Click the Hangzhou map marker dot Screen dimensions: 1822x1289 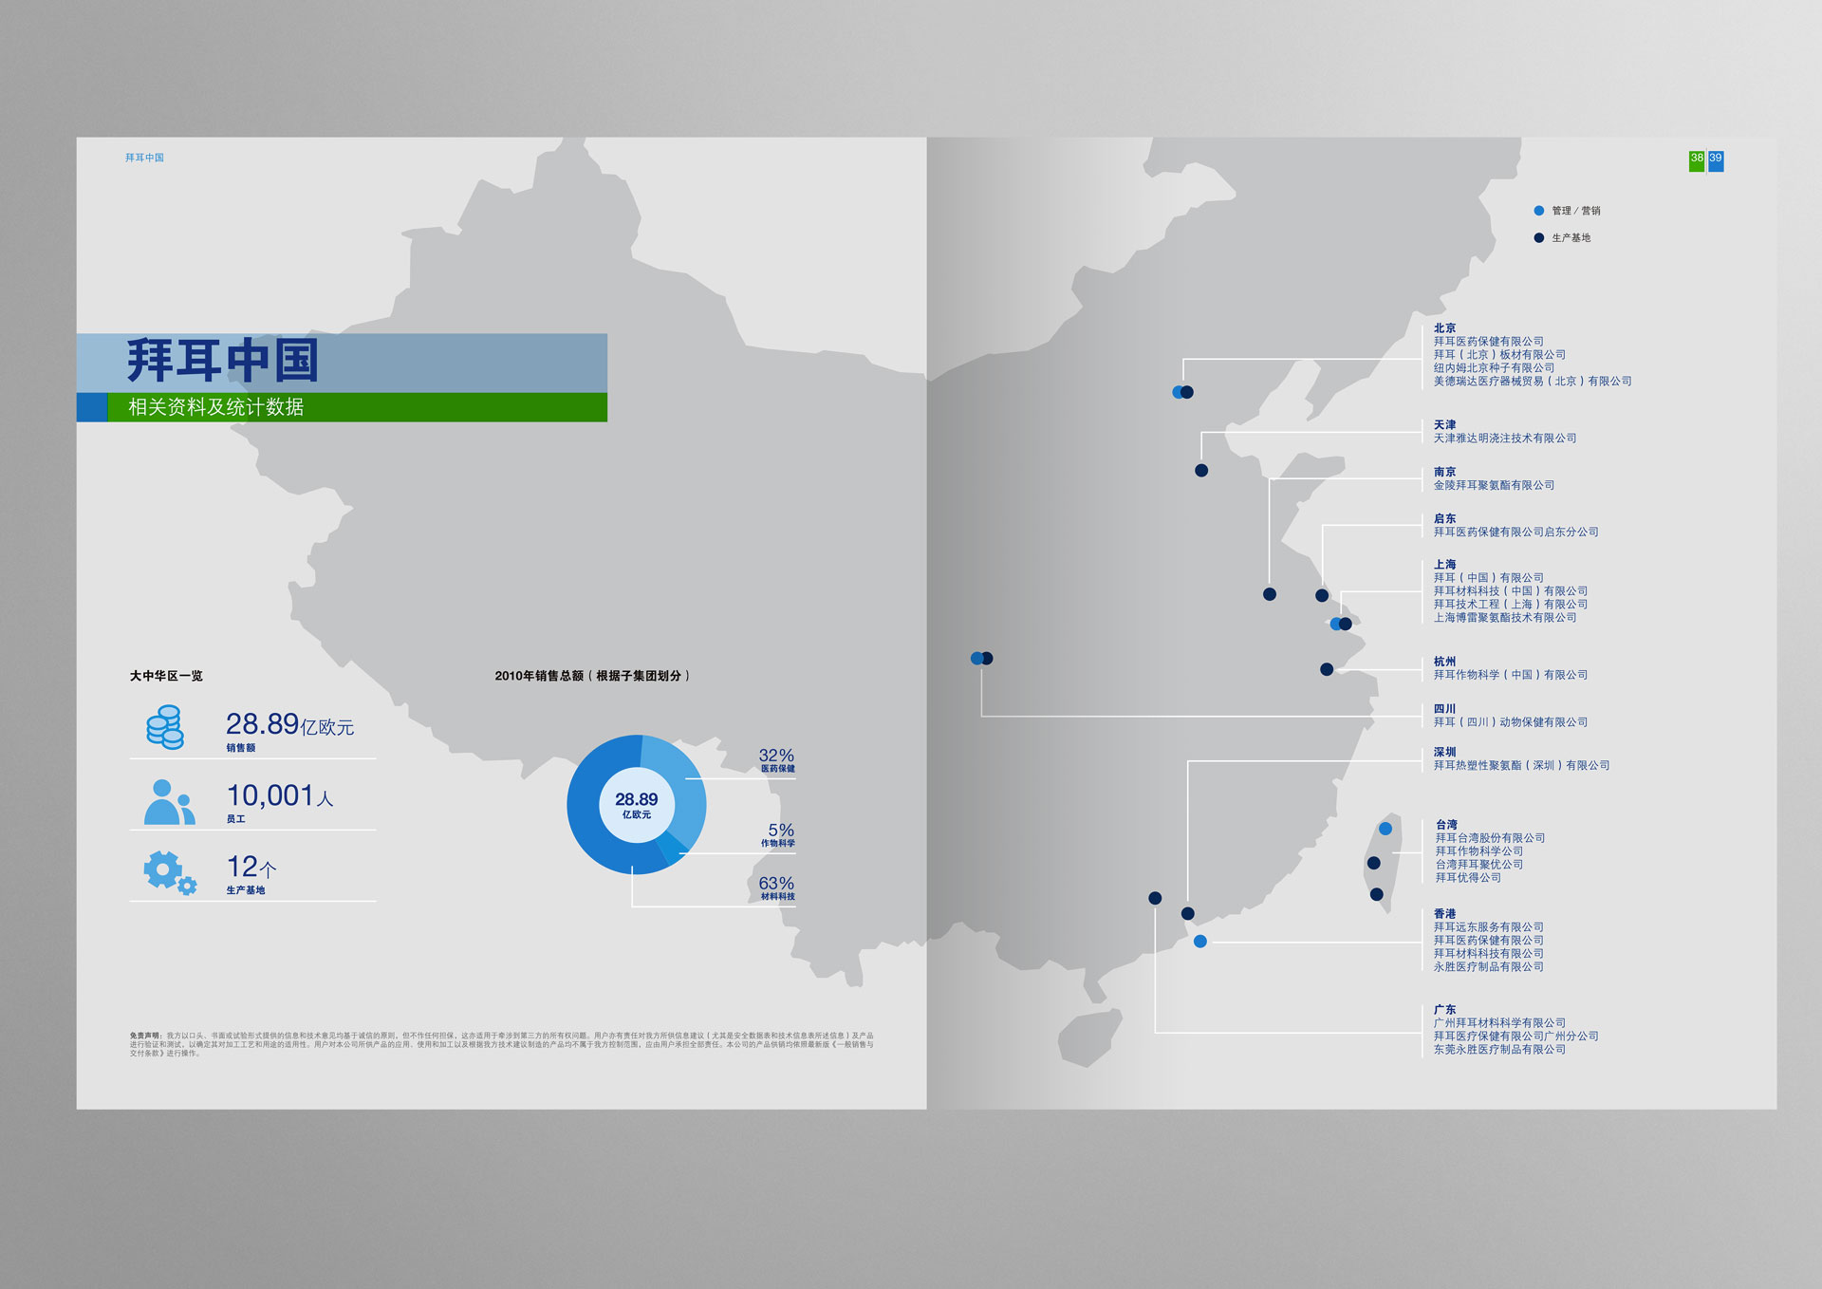1327,669
